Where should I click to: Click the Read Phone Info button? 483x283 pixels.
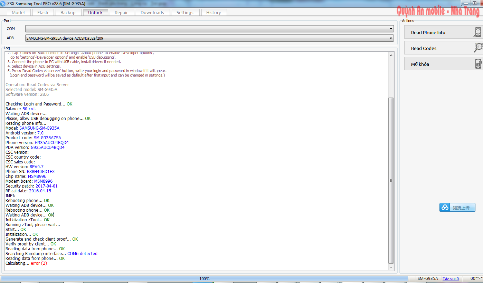443,32
